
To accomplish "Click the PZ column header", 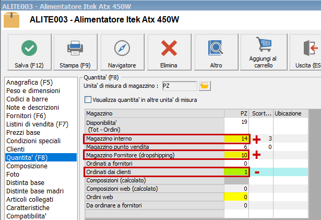I will click(x=236, y=113).
